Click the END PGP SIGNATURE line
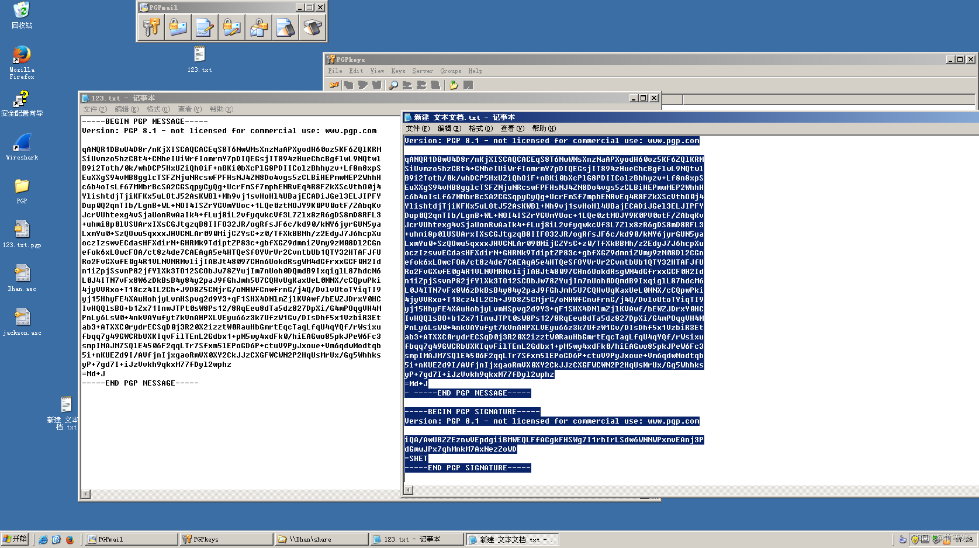The height and width of the screenshot is (548, 979). pyautogui.click(x=468, y=468)
